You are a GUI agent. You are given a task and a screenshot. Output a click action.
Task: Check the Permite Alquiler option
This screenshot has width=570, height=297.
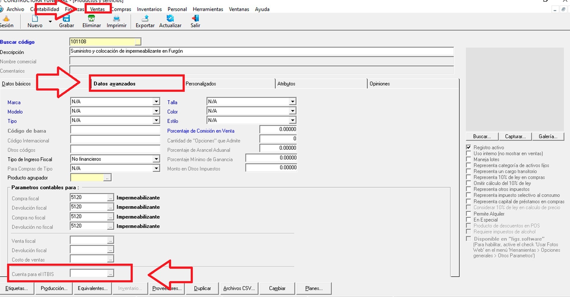tap(468, 214)
